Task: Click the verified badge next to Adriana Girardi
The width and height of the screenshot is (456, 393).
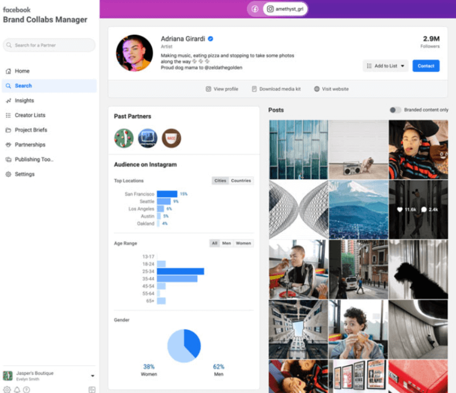Action: tap(210, 39)
